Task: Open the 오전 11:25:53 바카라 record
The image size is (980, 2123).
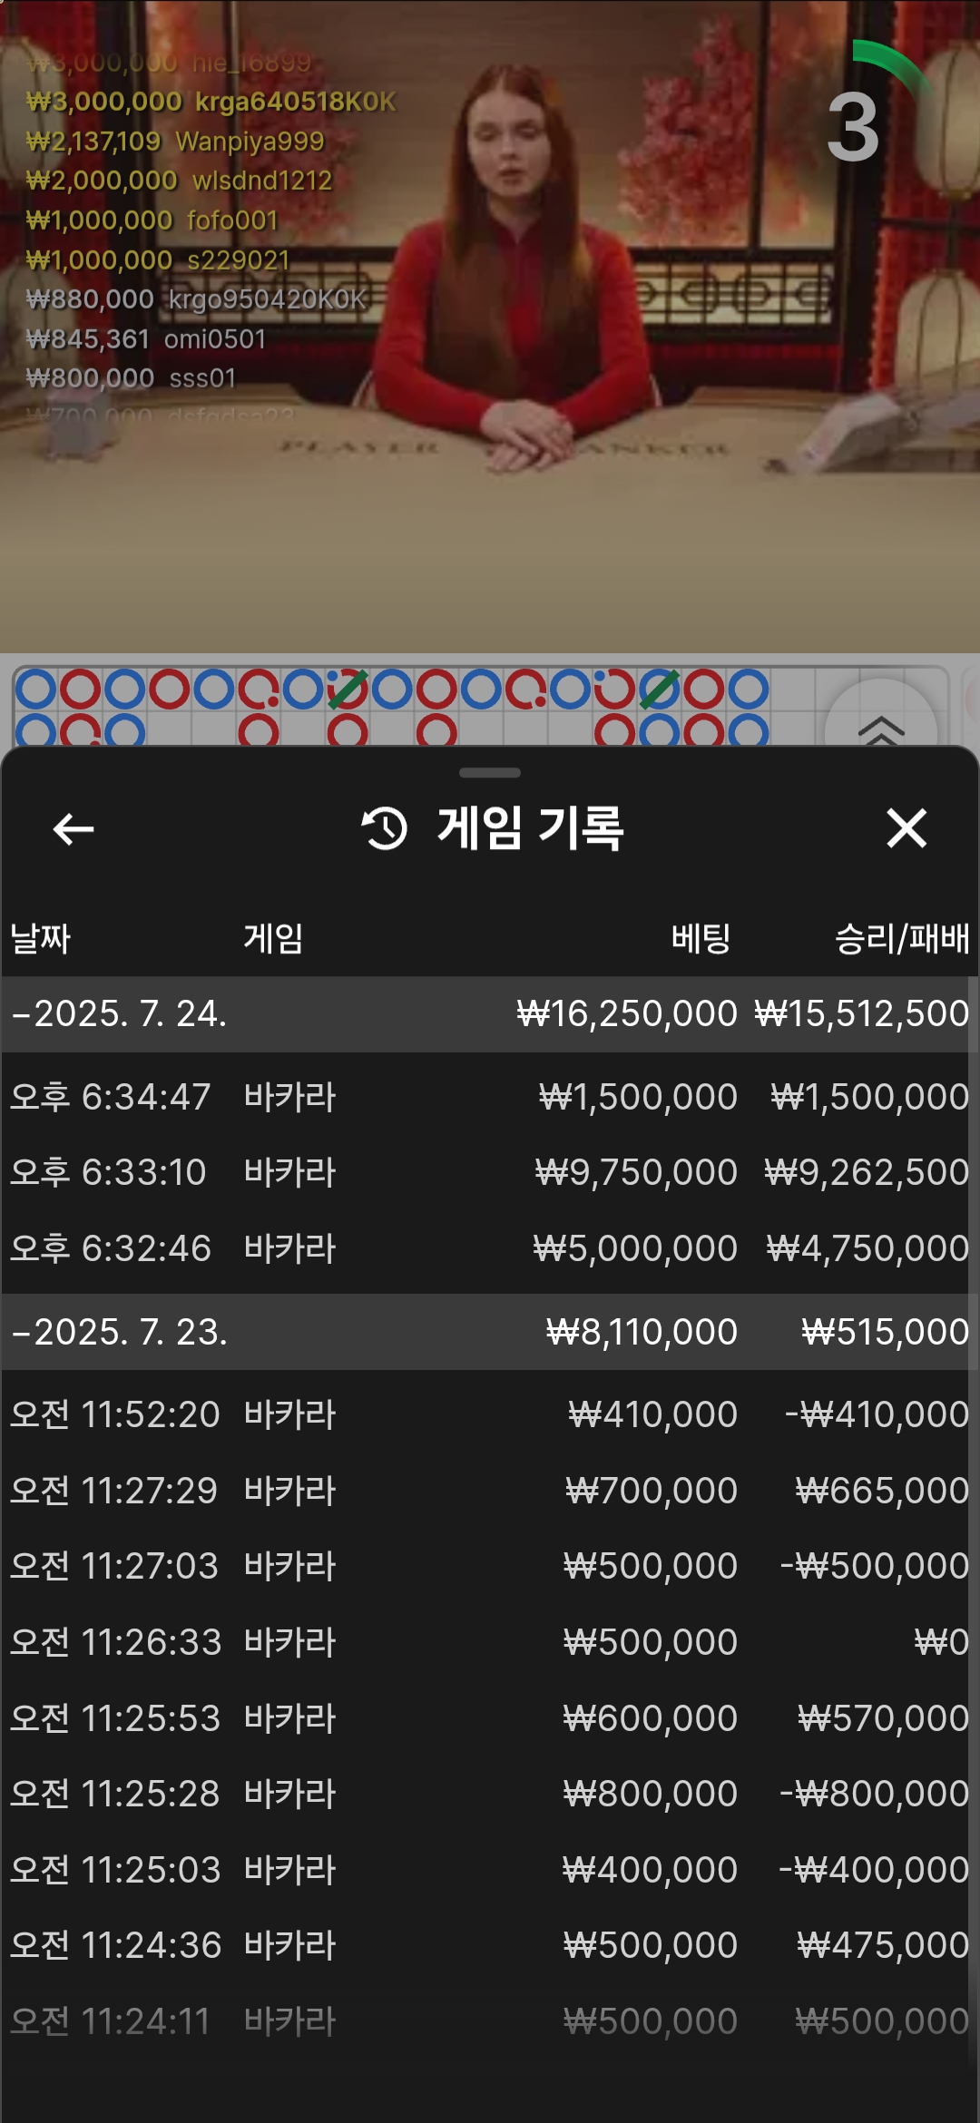Action: coord(490,1718)
